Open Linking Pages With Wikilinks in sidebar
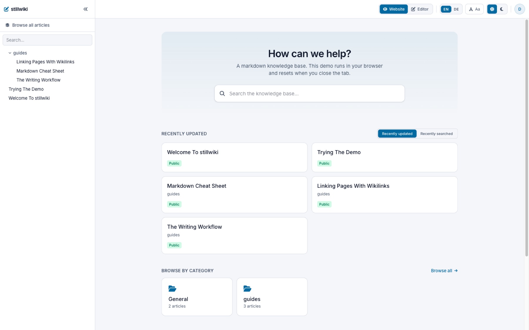The image size is (529, 330). click(x=45, y=62)
